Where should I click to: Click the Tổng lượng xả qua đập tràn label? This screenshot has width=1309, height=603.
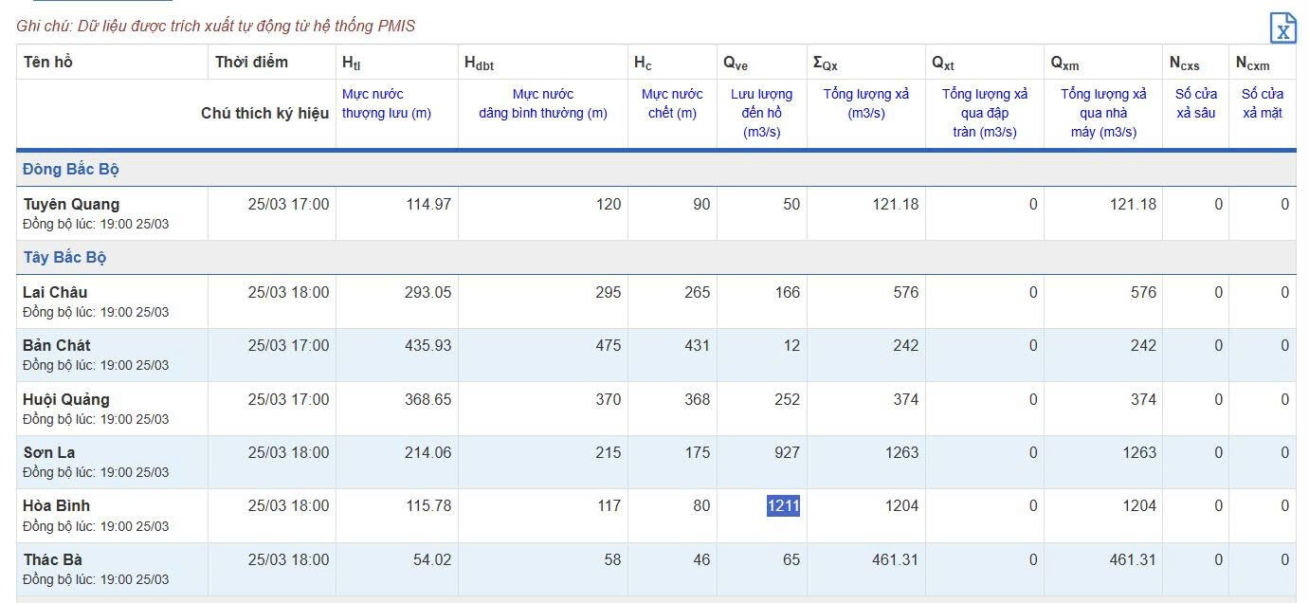coord(984,113)
